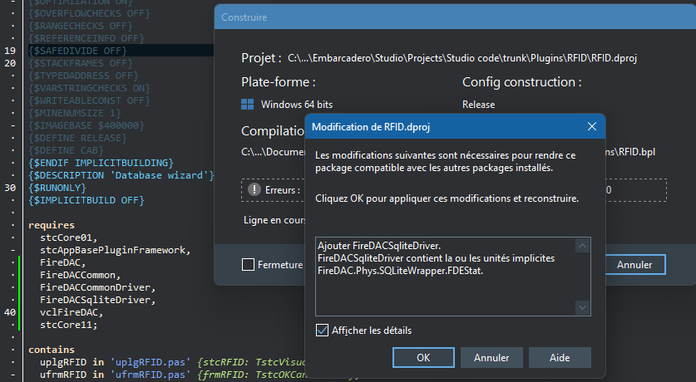This screenshot has width=696, height=382.
Task: Click Annuler in the Modification dialog
Action: (x=491, y=357)
